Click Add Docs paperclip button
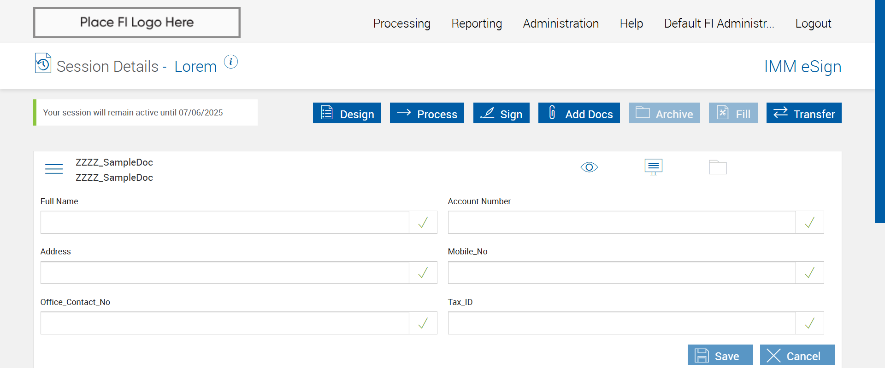 (579, 113)
